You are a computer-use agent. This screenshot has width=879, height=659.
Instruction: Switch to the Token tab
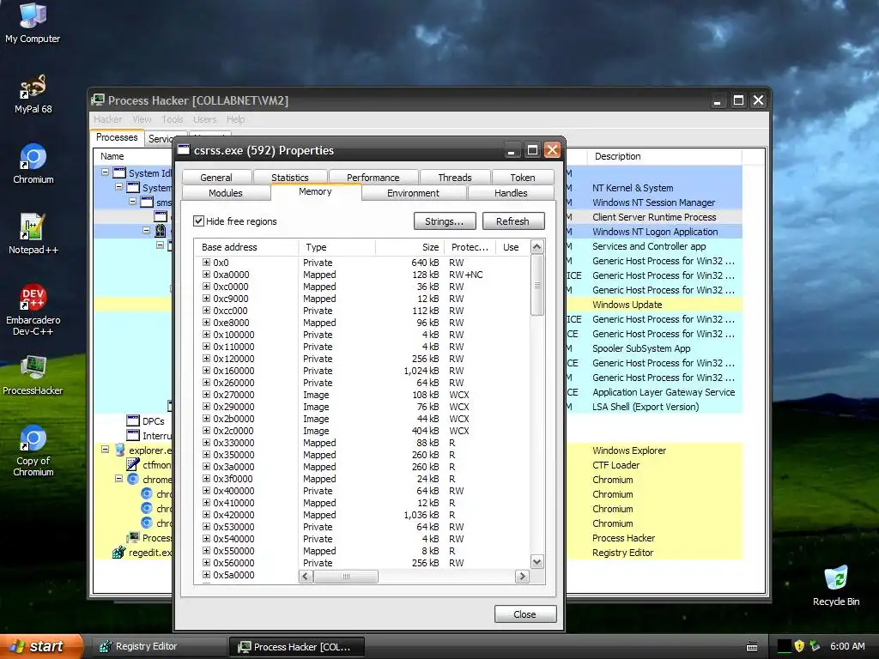click(x=523, y=177)
